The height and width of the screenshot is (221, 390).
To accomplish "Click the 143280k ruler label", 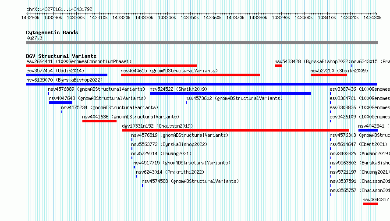I will [x=30, y=18].
